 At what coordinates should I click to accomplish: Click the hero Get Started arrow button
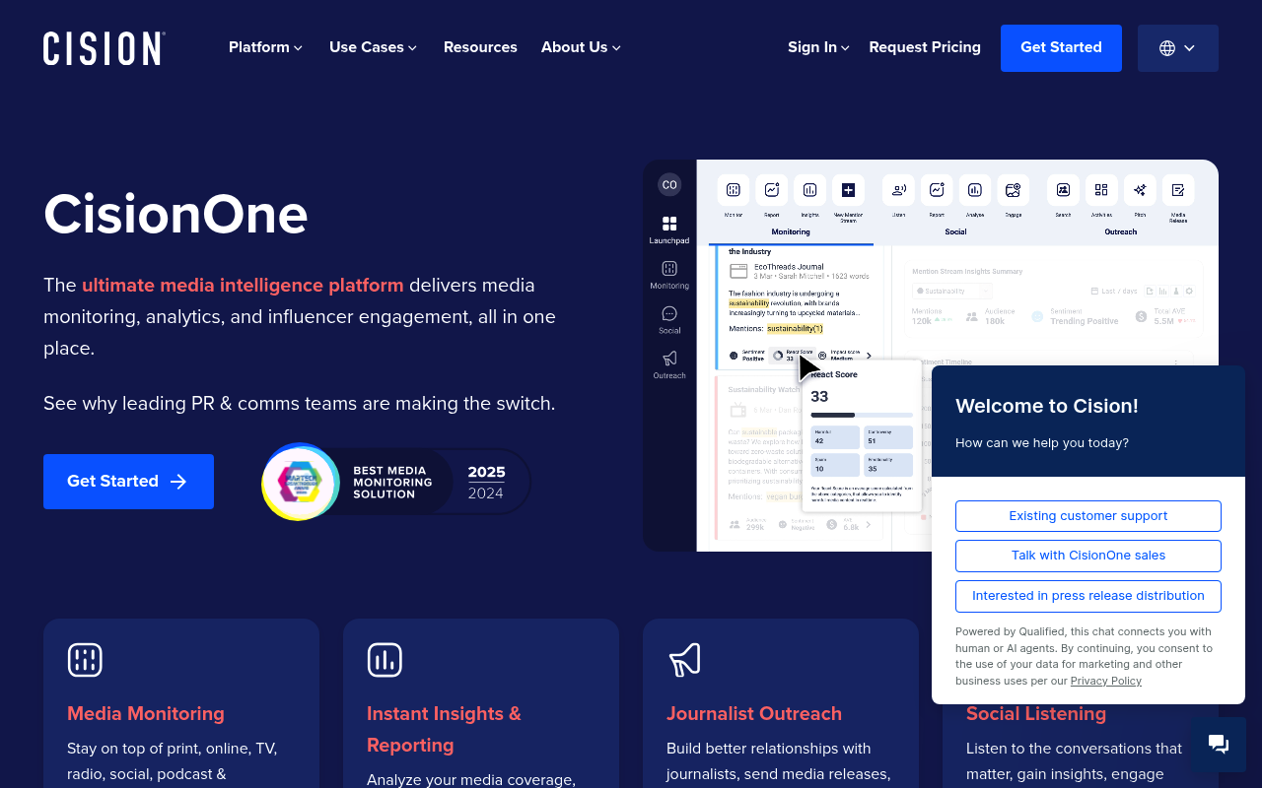click(x=128, y=482)
